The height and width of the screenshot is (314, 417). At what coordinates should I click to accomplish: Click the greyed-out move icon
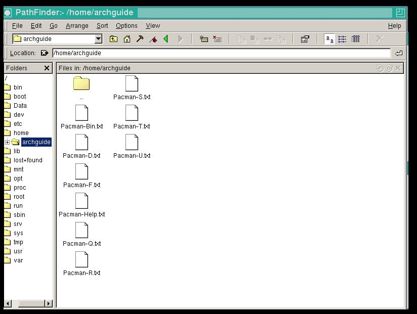(x=255, y=39)
